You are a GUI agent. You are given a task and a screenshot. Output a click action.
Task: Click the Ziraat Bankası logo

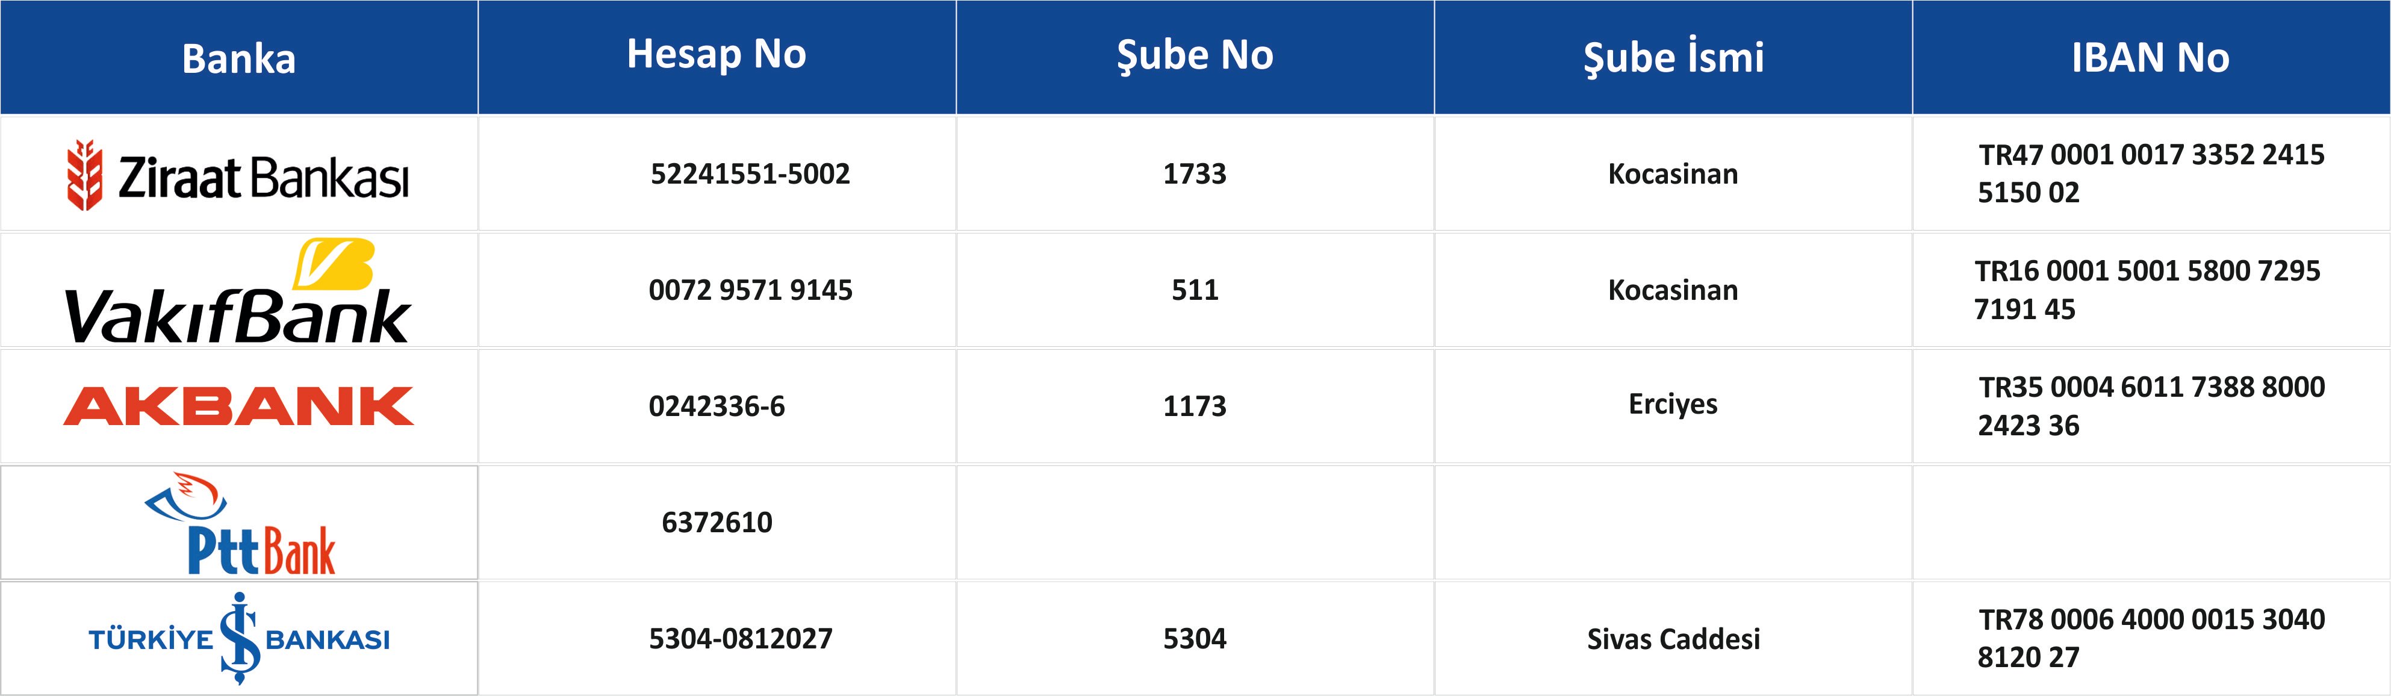point(238,175)
